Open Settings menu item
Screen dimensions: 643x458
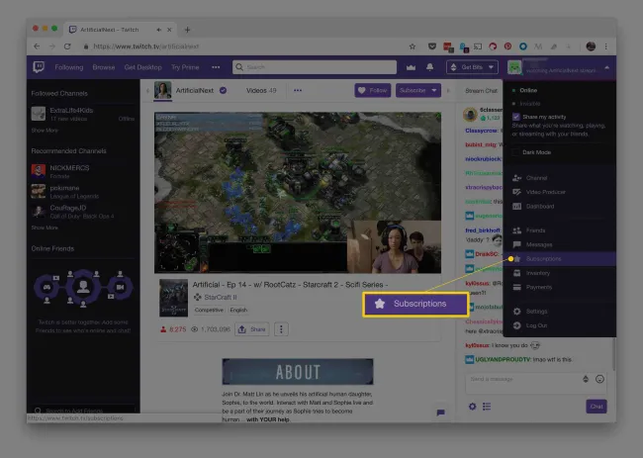point(560,312)
